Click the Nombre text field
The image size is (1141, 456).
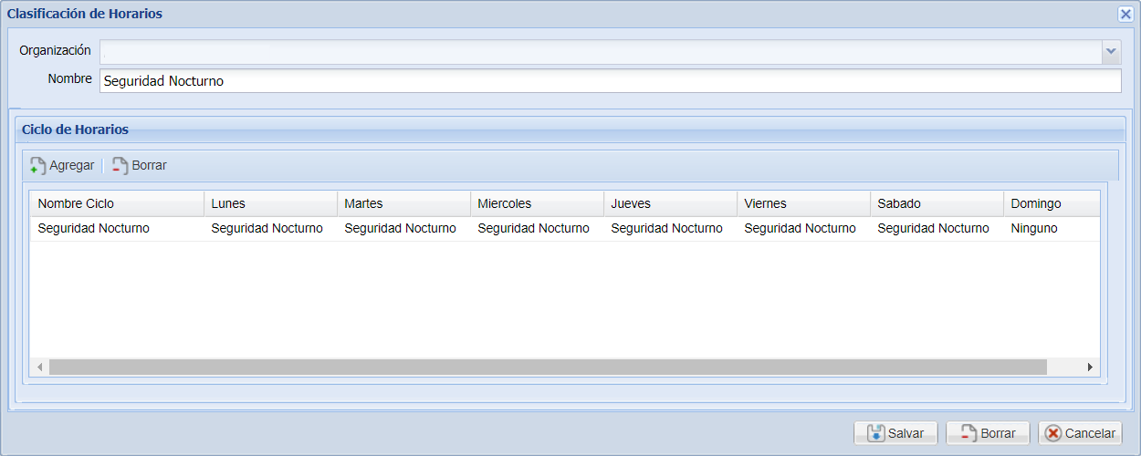pos(610,81)
